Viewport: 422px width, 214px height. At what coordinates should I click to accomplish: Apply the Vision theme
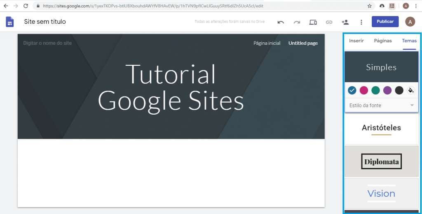pyautogui.click(x=381, y=193)
